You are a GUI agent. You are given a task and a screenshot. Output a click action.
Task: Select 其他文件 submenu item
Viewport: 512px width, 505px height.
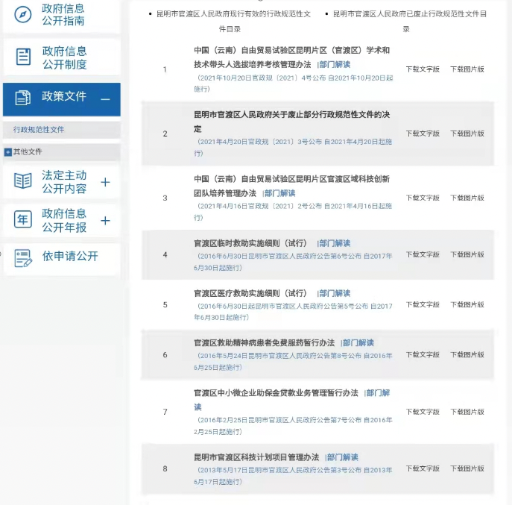(x=28, y=151)
